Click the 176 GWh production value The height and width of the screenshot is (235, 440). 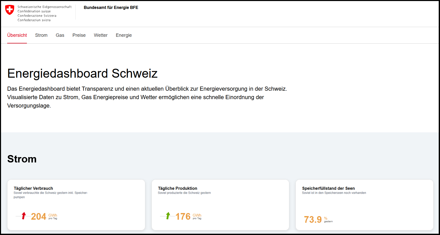point(183,217)
